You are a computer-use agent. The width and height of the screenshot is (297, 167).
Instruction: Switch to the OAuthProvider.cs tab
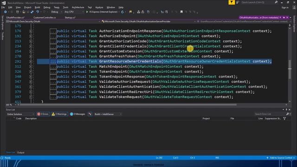pyautogui.click(x=15, y=18)
